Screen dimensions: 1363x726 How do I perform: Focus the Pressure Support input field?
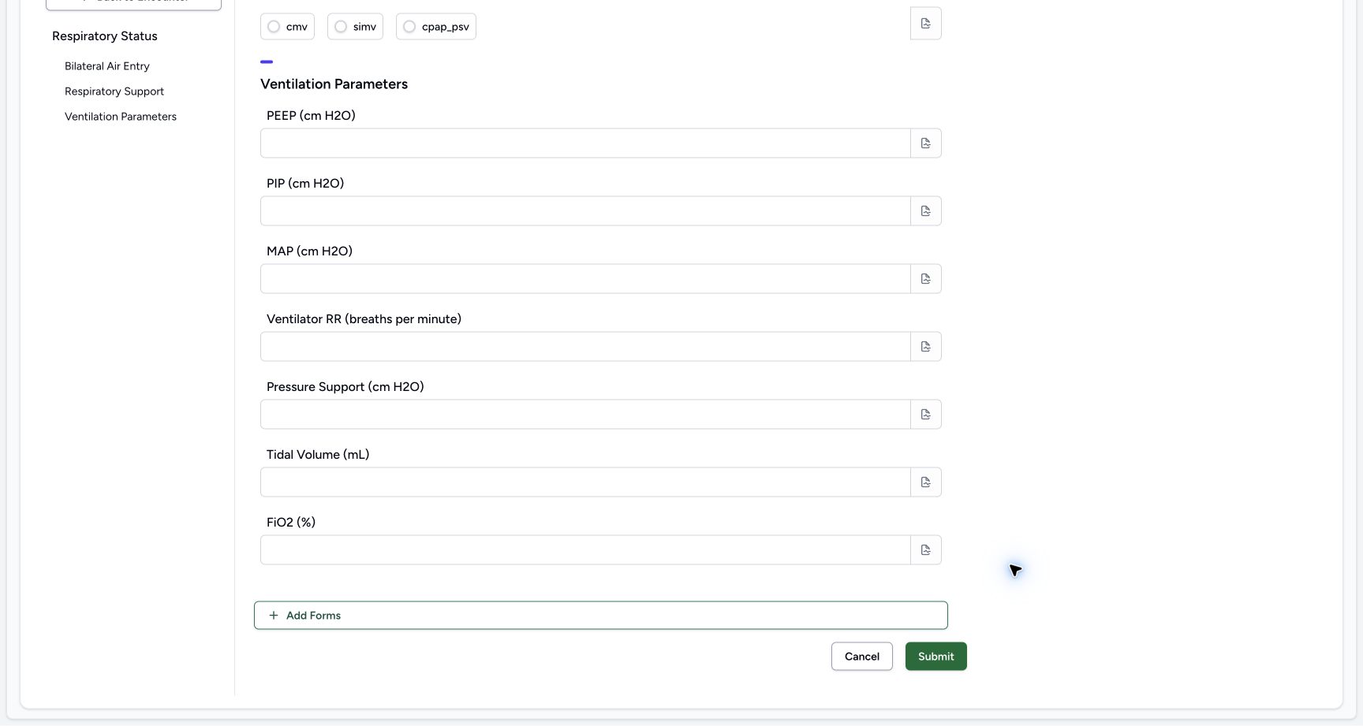coord(585,415)
